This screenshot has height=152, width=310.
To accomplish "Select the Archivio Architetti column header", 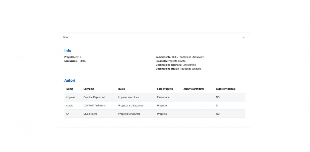I will (x=193, y=89).
